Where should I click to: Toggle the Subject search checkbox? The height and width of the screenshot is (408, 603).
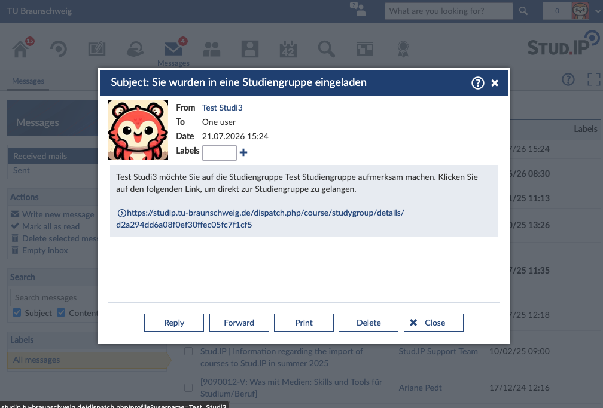point(17,312)
